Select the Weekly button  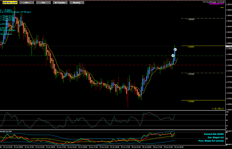coord(77,3)
